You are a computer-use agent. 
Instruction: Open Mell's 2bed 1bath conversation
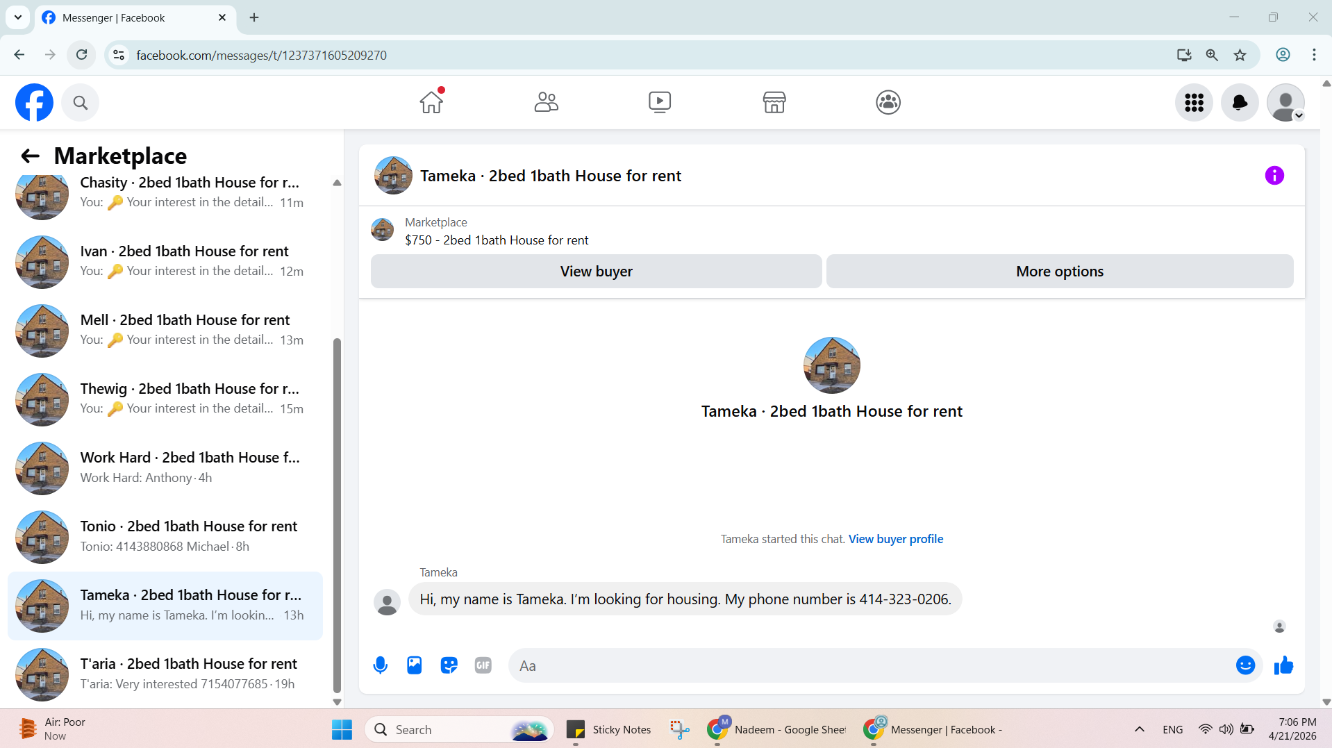tap(165, 331)
